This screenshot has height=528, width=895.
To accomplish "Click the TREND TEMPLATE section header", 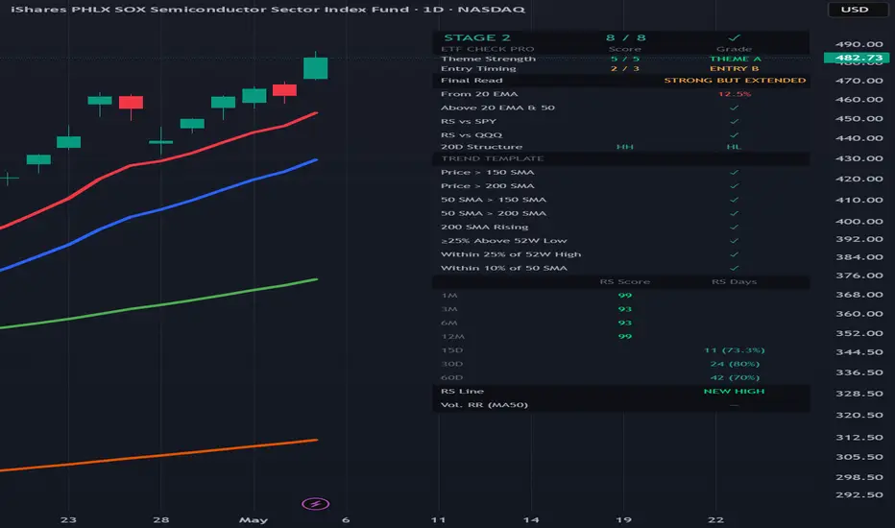I will click(x=492, y=158).
